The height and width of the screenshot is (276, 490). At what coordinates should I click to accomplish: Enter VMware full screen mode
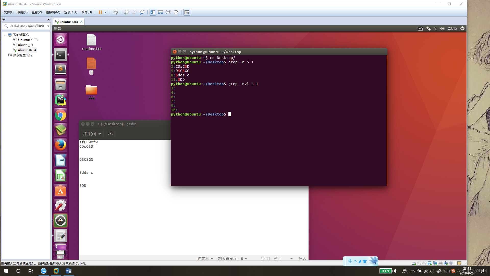pyautogui.click(x=168, y=12)
